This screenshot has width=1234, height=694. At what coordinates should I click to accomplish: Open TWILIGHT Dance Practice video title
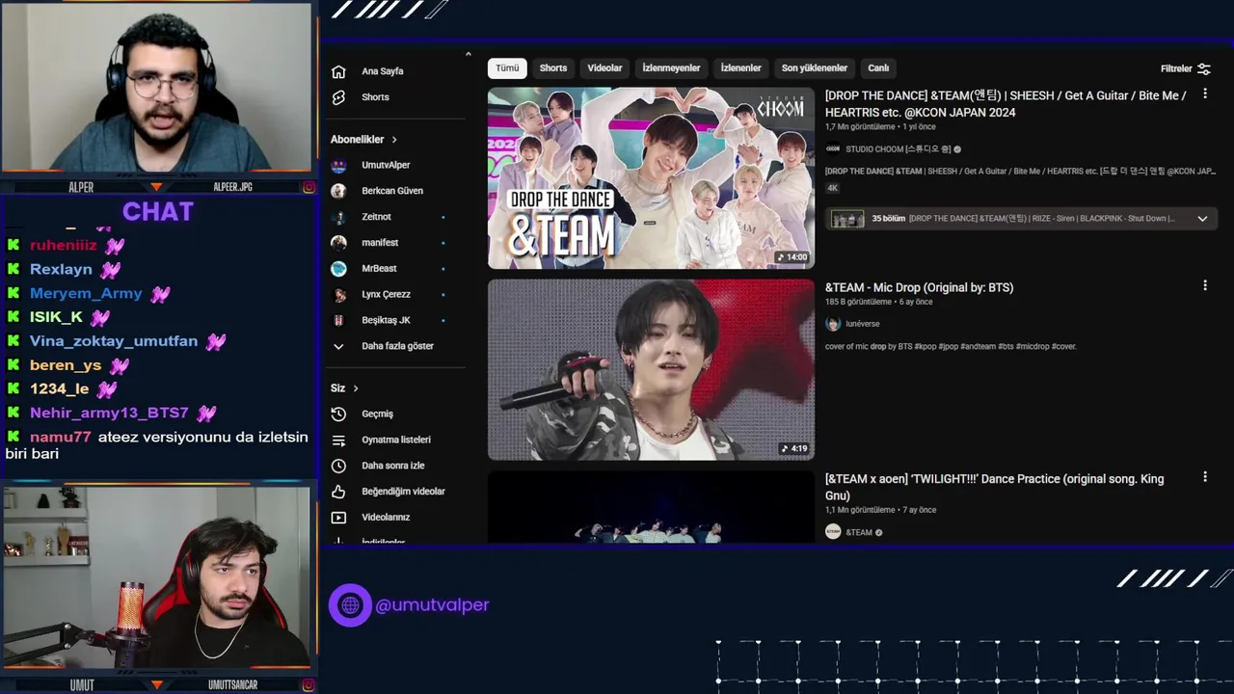994,487
